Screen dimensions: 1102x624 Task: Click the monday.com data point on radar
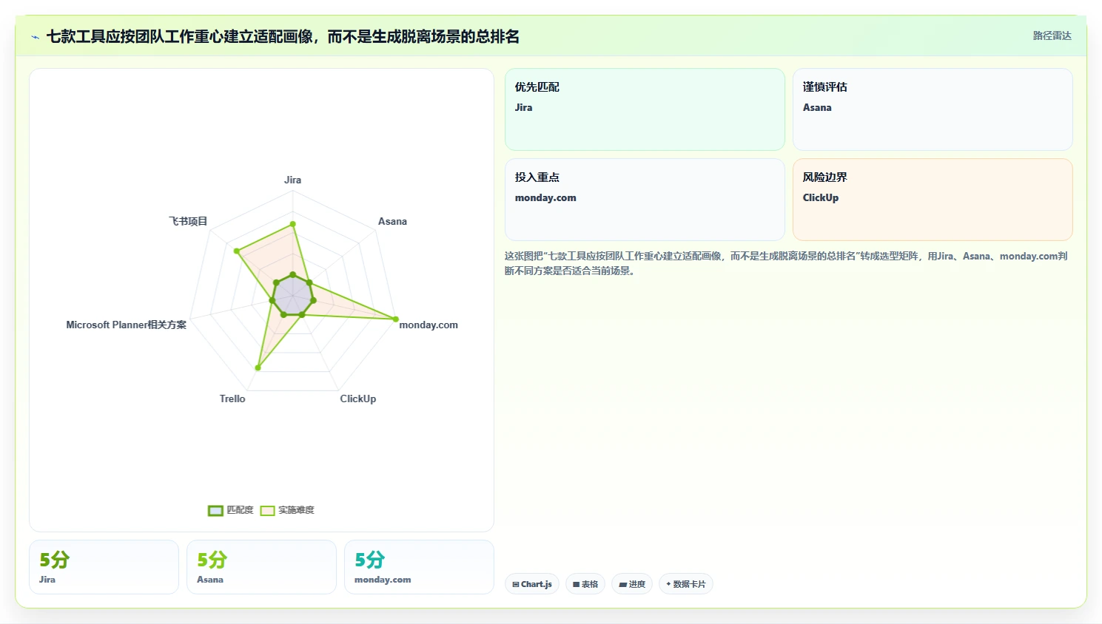395,319
